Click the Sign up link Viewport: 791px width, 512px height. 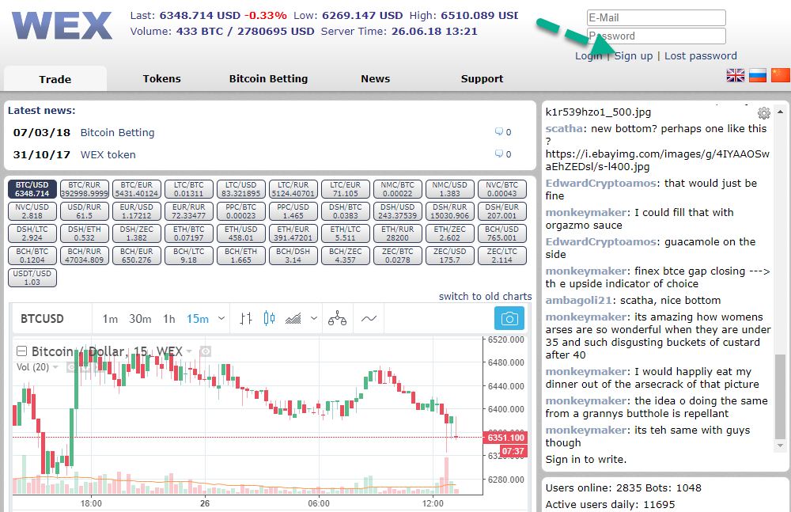coord(633,56)
